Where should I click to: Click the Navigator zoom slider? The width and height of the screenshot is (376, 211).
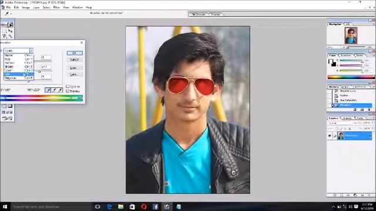click(x=357, y=47)
